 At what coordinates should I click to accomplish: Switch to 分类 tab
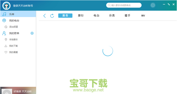[x=112, y=16]
